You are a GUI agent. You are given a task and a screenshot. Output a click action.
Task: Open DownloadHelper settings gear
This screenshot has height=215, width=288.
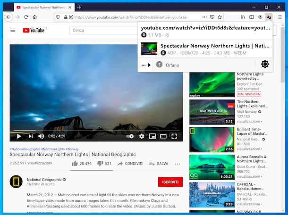(265, 64)
